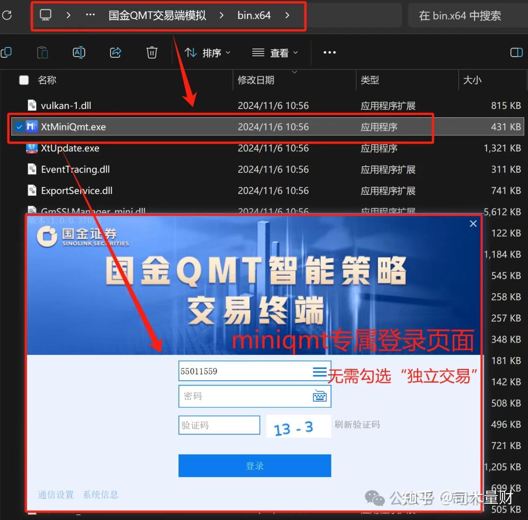
Task: Open the soft keyboard icon in the password field
Action: [320, 396]
